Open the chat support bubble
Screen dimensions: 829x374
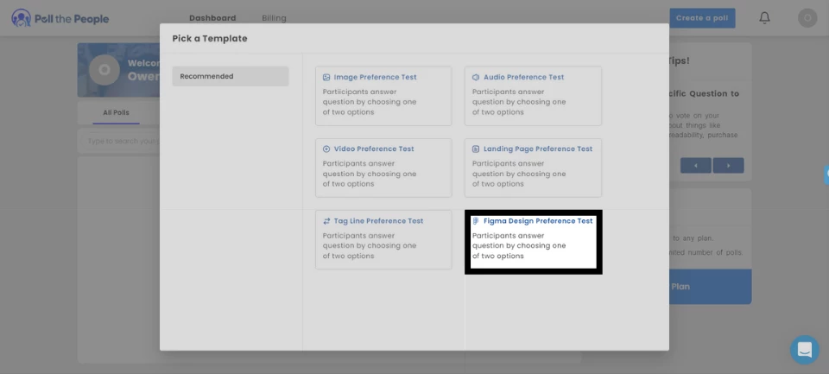pos(804,350)
